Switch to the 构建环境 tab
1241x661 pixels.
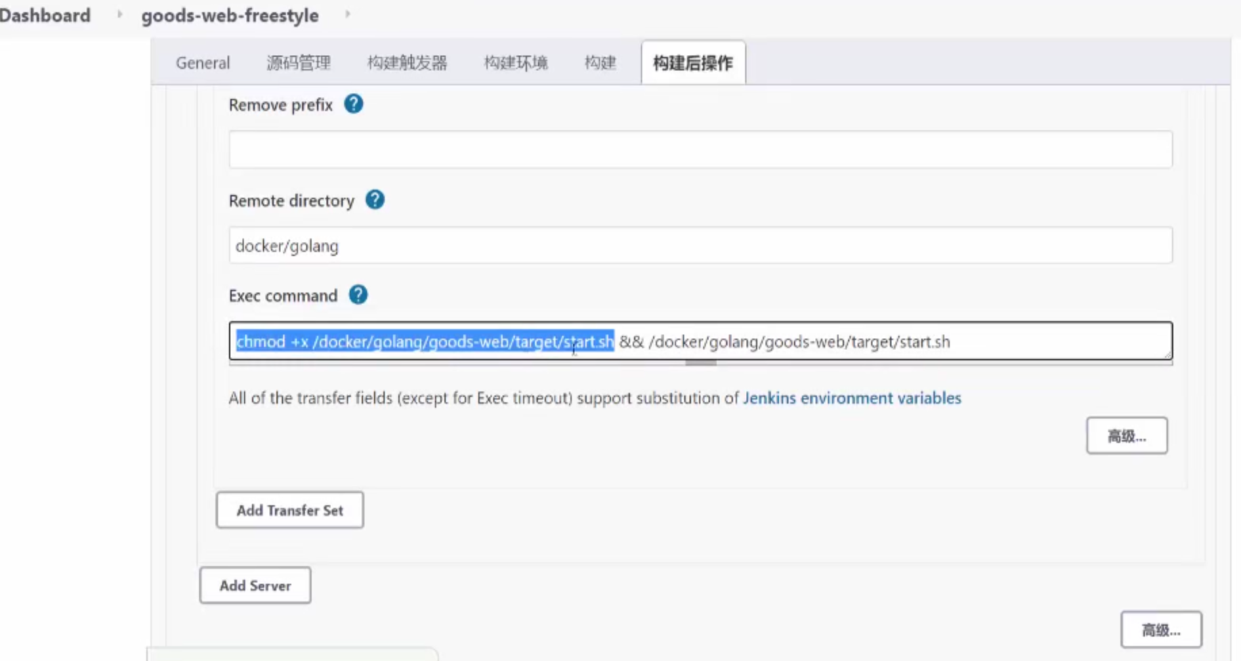(516, 63)
